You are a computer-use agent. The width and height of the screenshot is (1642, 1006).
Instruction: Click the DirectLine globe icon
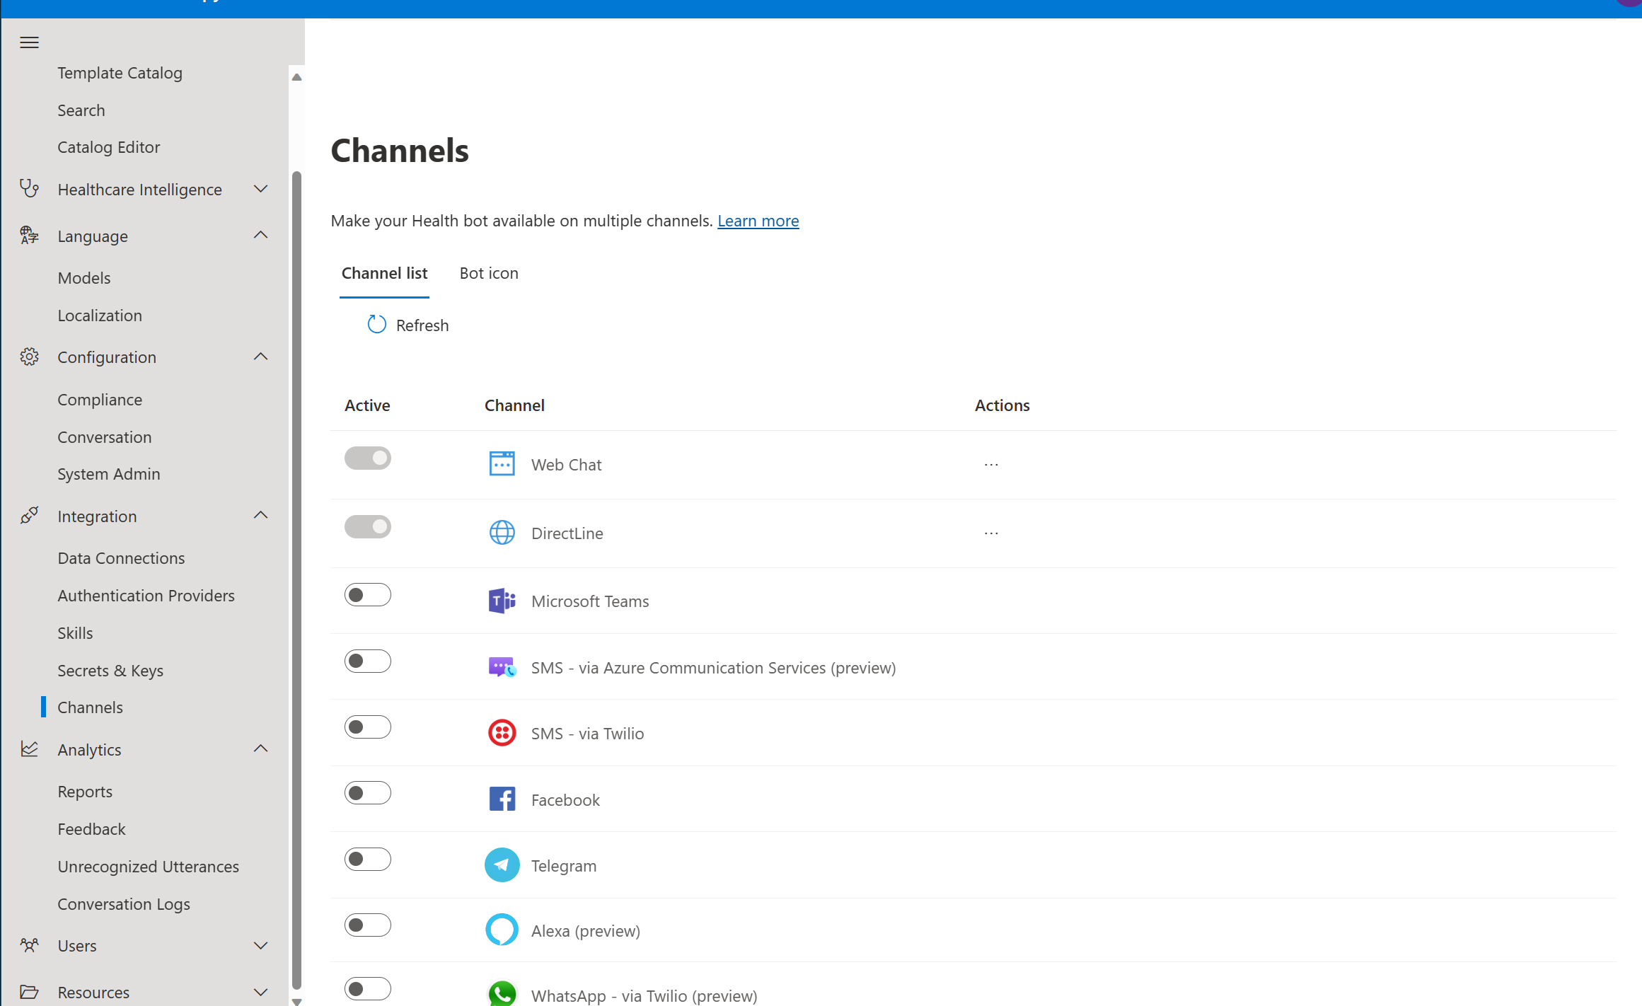(x=502, y=532)
